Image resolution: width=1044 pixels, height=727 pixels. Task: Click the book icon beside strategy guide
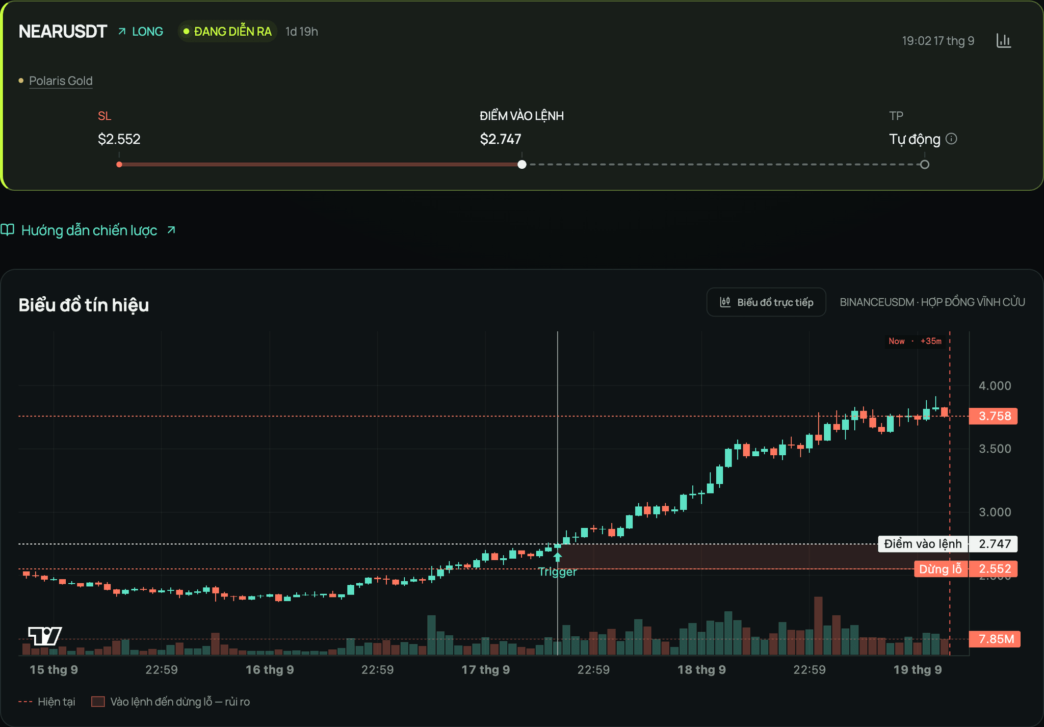[x=7, y=230]
